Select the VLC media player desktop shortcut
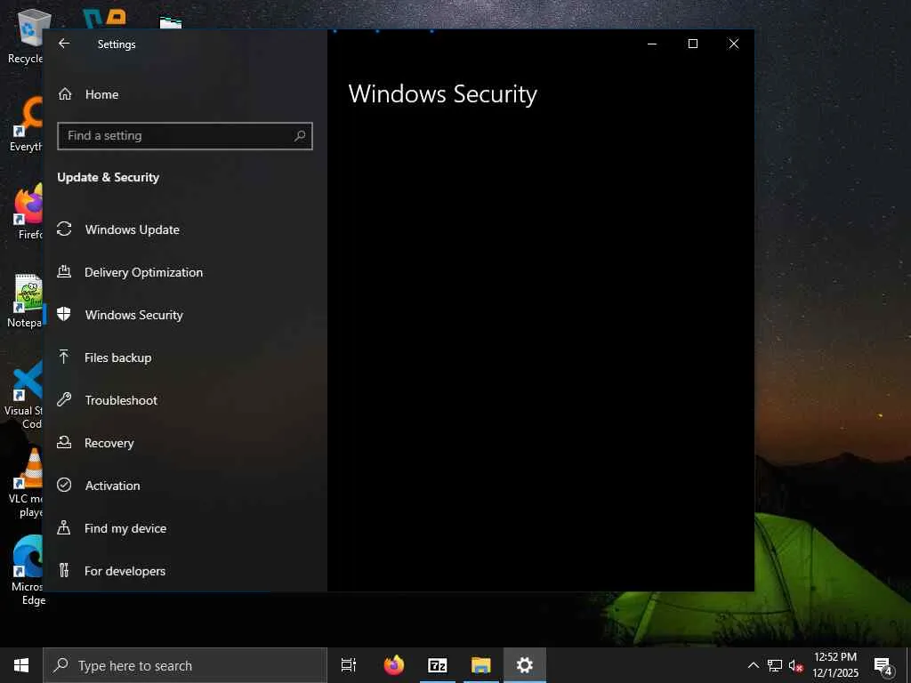The width and height of the screenshot is (911, 683). [x=26, y=483]
